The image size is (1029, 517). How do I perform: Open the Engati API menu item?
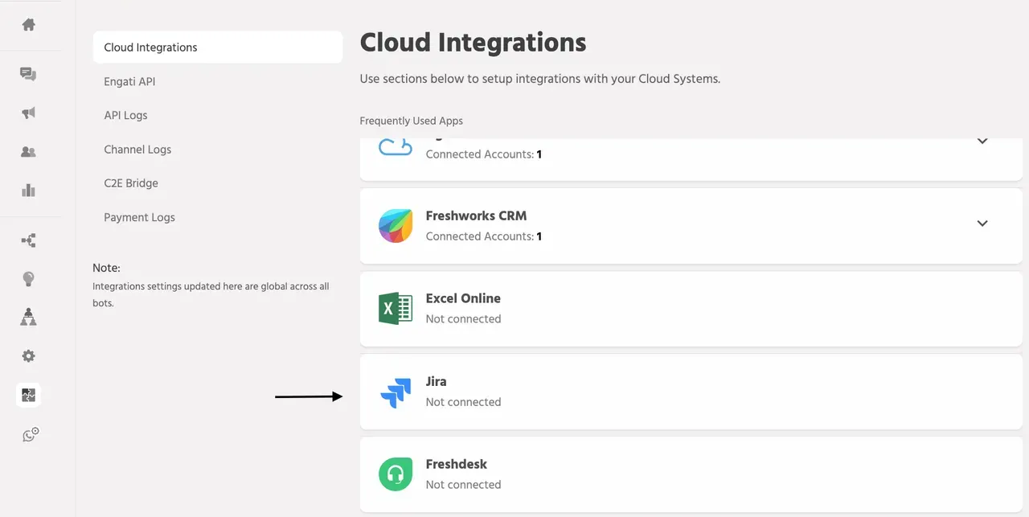click(129, 81)
